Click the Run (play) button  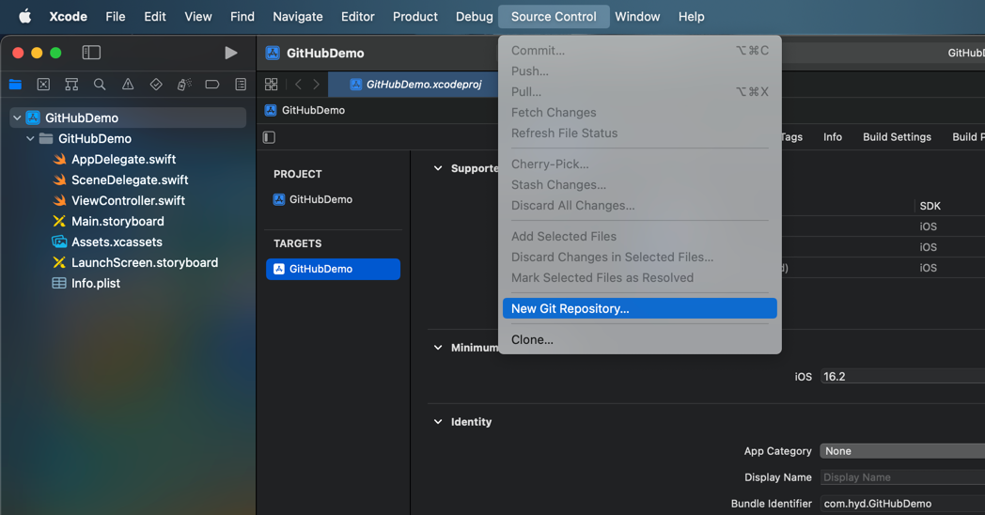230,53
